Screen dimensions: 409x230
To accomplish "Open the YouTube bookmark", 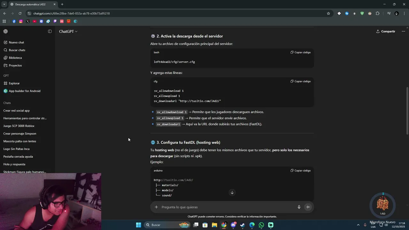I will click(35, 21).
